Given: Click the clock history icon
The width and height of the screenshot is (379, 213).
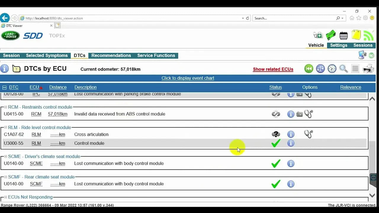Looking at the screenshot, I should [332, 69].
